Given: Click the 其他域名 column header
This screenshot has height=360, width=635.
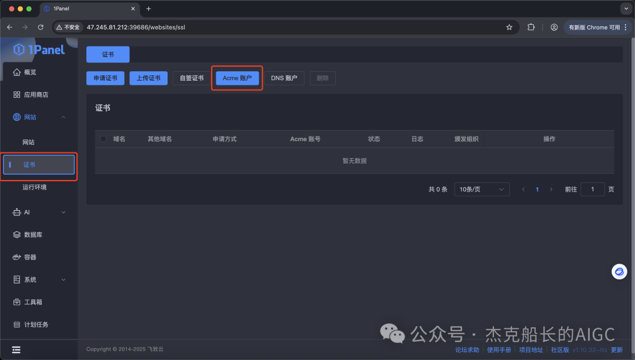Looking at the screenshot, I should pyautogui.click(x=159, y=139).
